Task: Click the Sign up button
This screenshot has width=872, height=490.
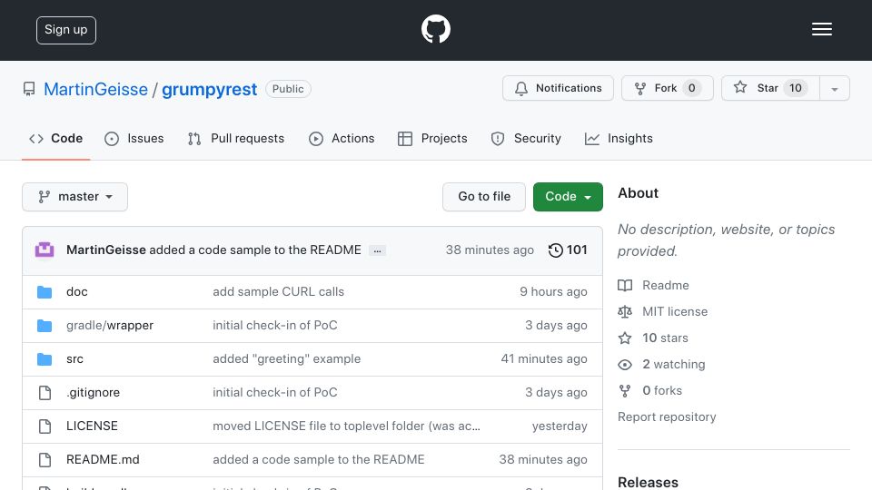Action: tap(66, 30)
